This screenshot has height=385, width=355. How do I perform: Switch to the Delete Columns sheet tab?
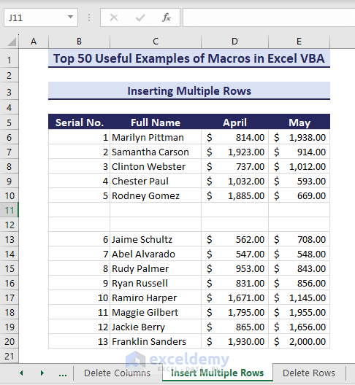tap(117, 373)
